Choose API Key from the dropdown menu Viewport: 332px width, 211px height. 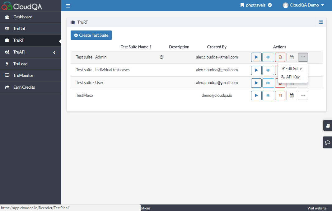tap(291, 77)
